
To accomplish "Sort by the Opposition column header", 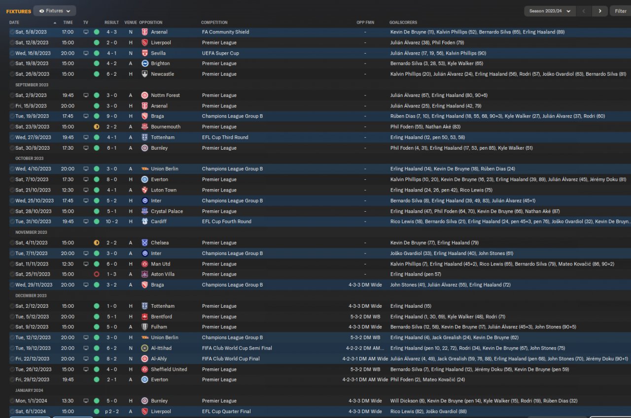I will [150, 23].
